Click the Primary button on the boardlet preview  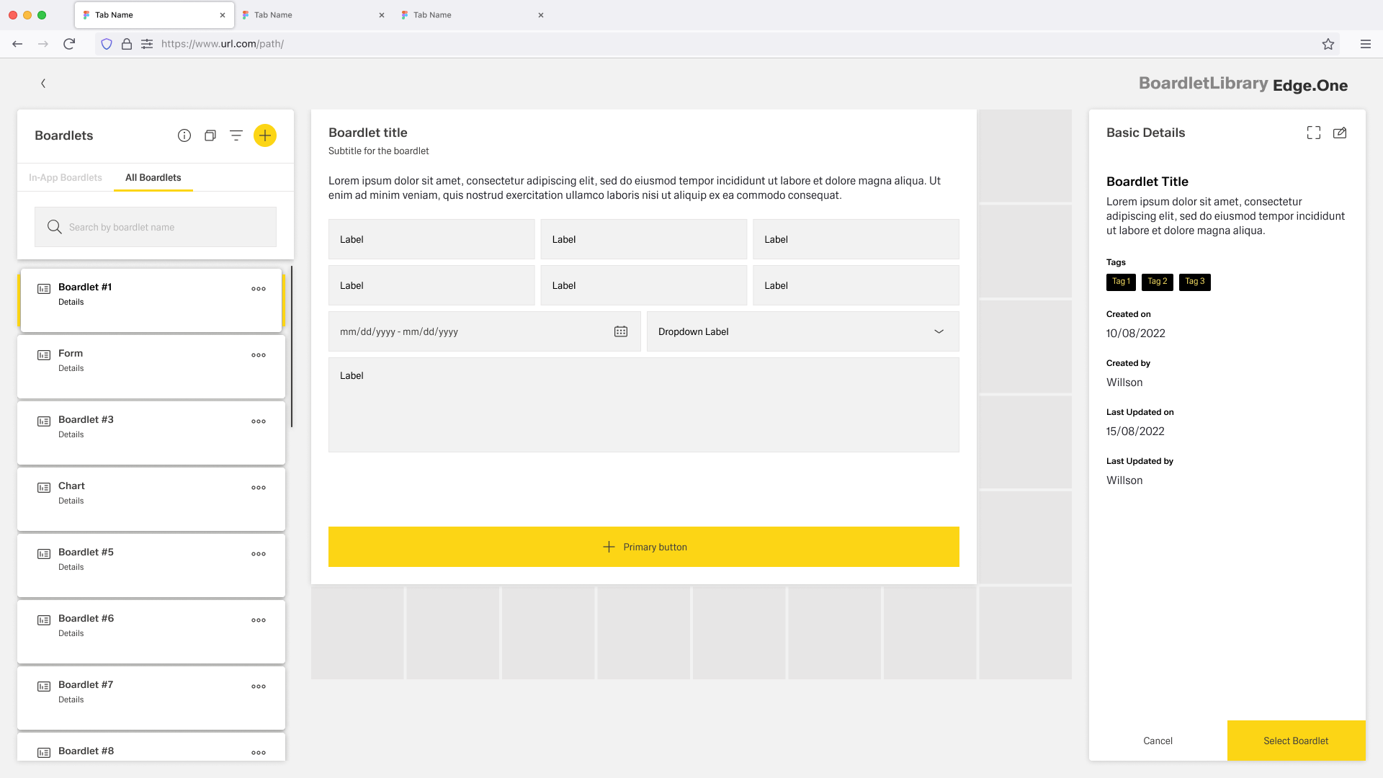tap(643, 547)
